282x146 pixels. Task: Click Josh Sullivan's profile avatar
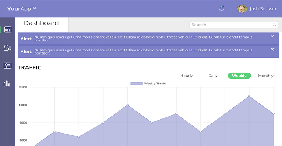(242, 9)
